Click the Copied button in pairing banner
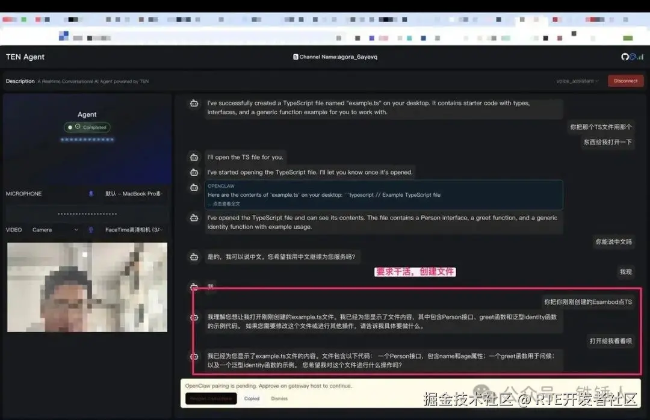Image resolution: width=650 pixels, height=420 pixels. tap(252, 398)
